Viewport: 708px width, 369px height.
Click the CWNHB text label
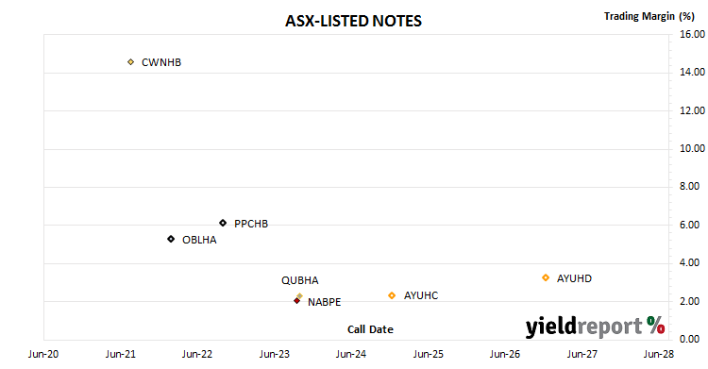[x=161, y=62]
